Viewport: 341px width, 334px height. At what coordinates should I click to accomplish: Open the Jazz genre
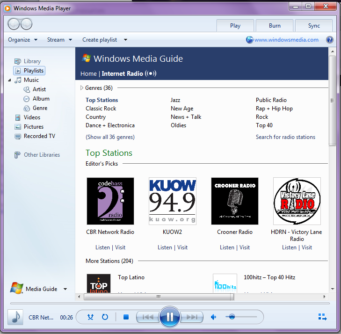coord(175,100)
